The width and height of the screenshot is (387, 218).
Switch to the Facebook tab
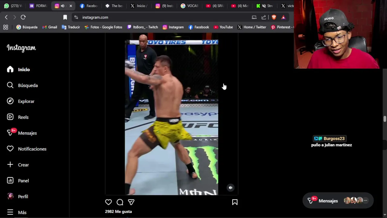(x=89, y=6)
